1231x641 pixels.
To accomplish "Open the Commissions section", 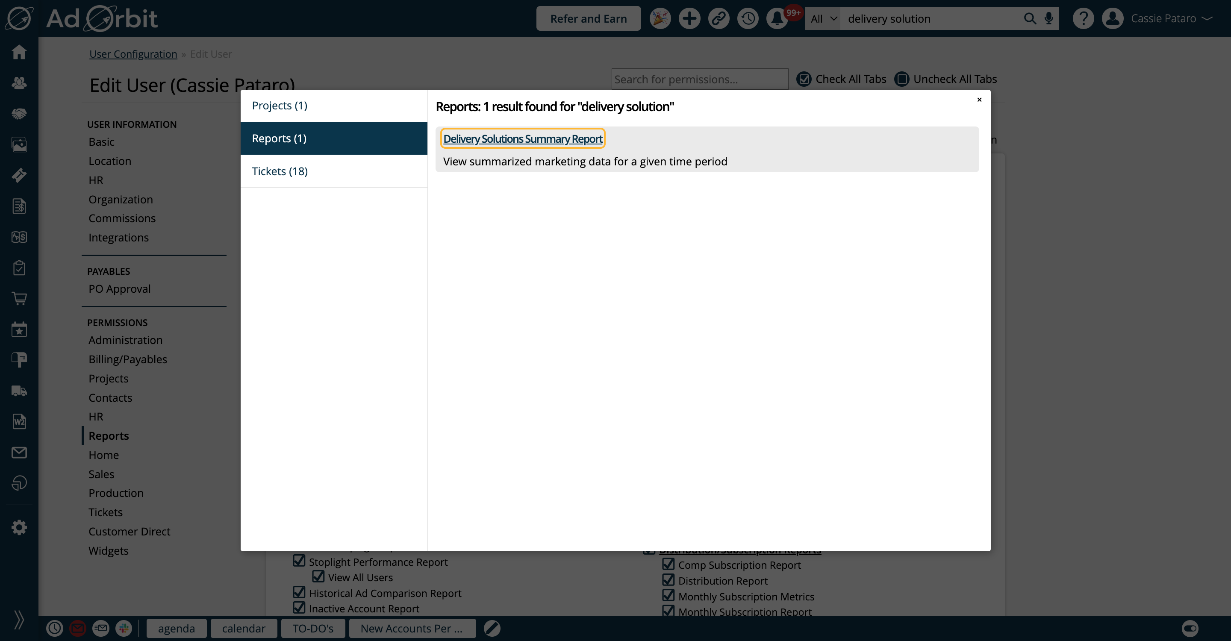I will [x=122, y=218].
